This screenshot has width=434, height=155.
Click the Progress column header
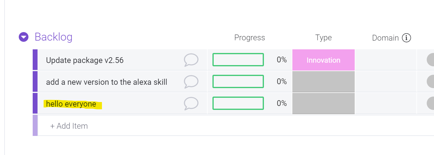point(249,38)
